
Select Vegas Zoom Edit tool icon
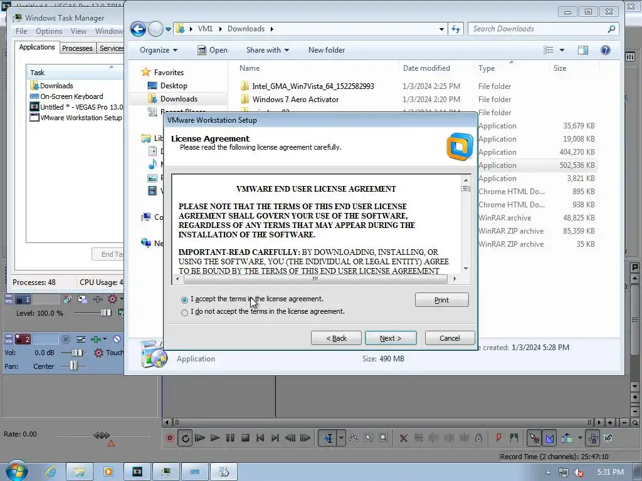click(383, 438)
